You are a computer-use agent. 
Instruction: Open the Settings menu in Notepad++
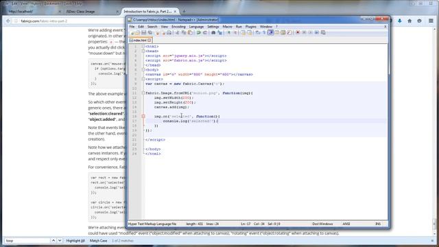coord(213,27)
